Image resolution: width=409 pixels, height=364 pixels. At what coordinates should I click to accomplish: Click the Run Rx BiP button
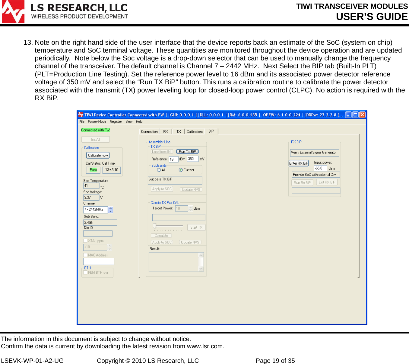[x=302, y=183]
